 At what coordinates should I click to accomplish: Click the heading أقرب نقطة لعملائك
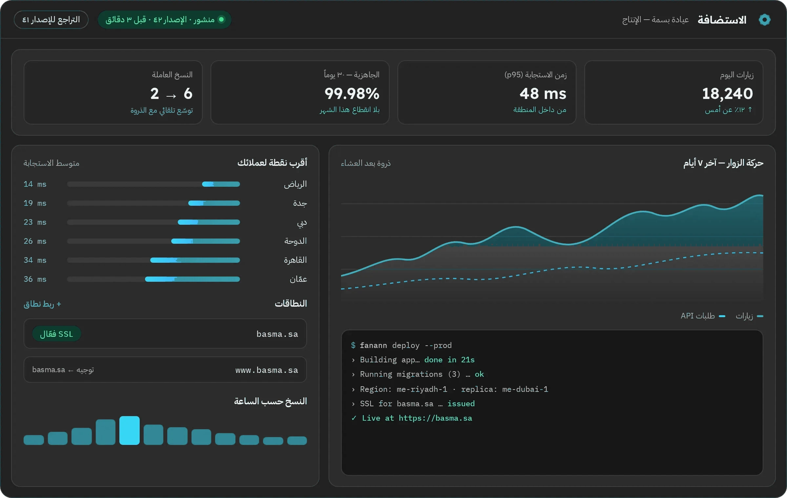coord(272,163)
